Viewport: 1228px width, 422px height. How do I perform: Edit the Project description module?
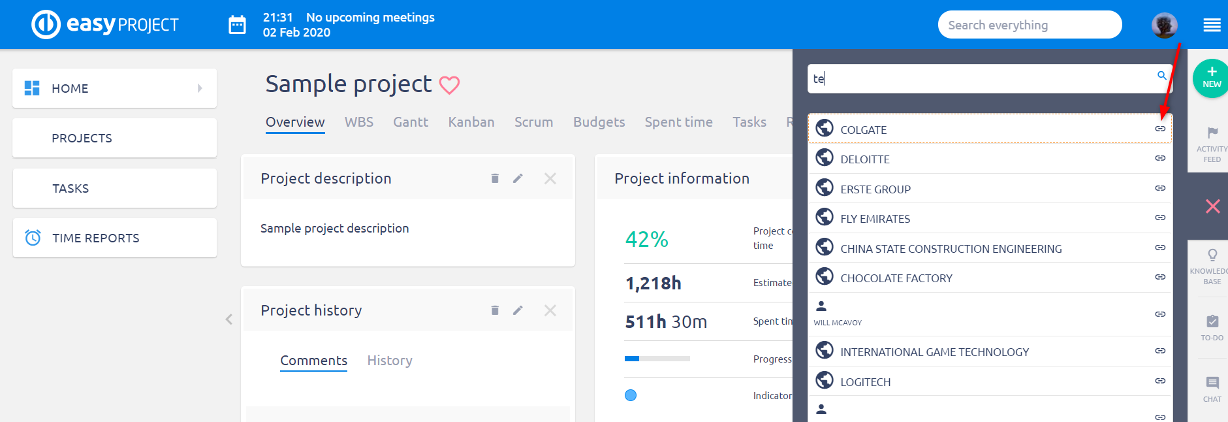pyautogui.click(x=518, y=178)
